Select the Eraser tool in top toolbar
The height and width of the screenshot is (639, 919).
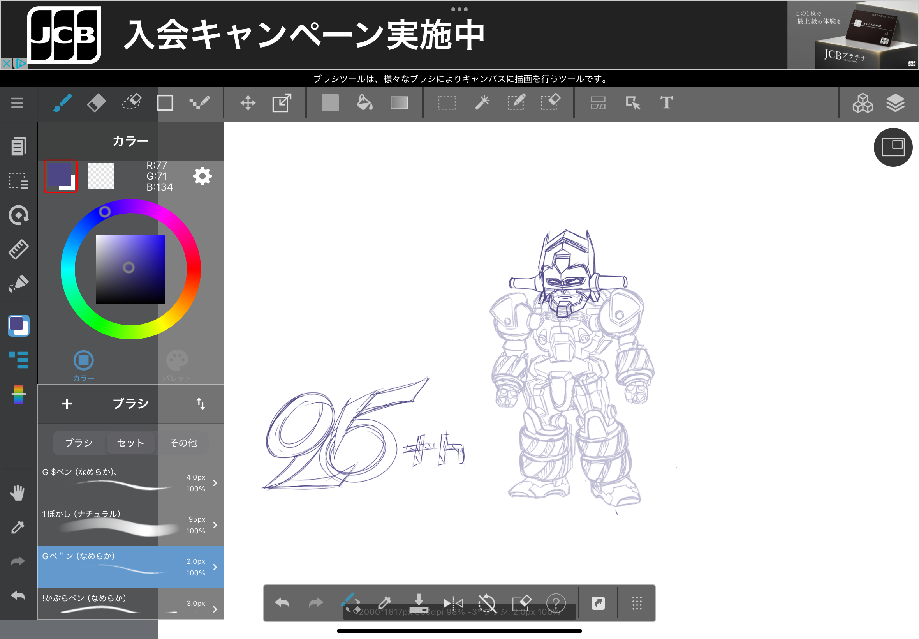pyautogui.click(x=96, y=103)
